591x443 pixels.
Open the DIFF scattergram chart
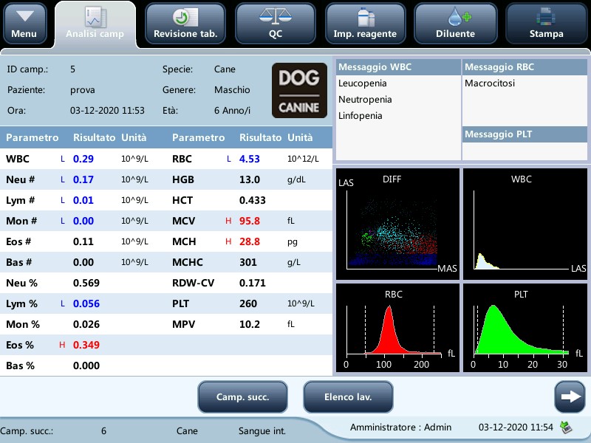pyautogui.click(x=397, y=224)
